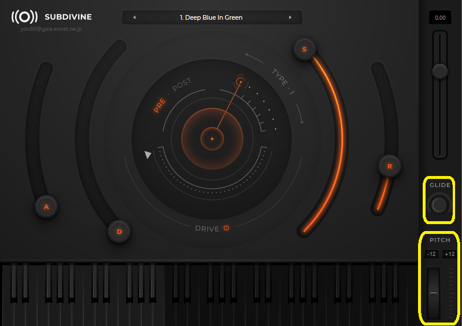
Task: Go to previous preset with left arrow
Action: coord(134,17)
